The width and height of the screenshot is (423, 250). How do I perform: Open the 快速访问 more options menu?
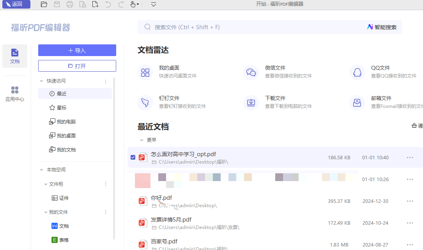[x=106, y=81]
